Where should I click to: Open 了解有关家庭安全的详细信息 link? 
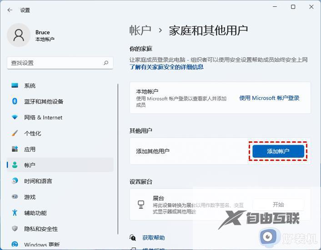coord(166,67)
